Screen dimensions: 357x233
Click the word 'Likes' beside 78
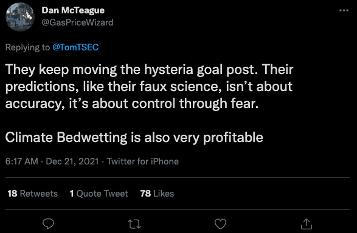point(164,194)
